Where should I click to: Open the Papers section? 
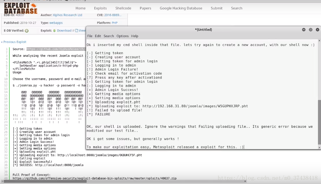(145, 8)
